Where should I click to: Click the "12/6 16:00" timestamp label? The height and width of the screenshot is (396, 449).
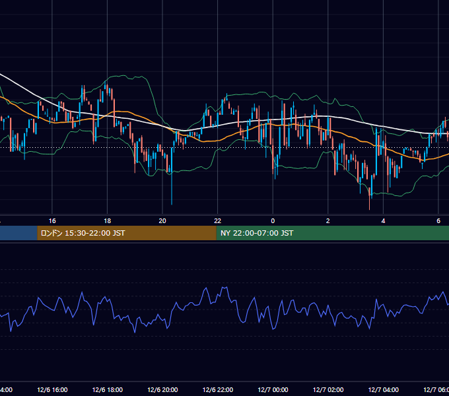[x=52, y=389]
